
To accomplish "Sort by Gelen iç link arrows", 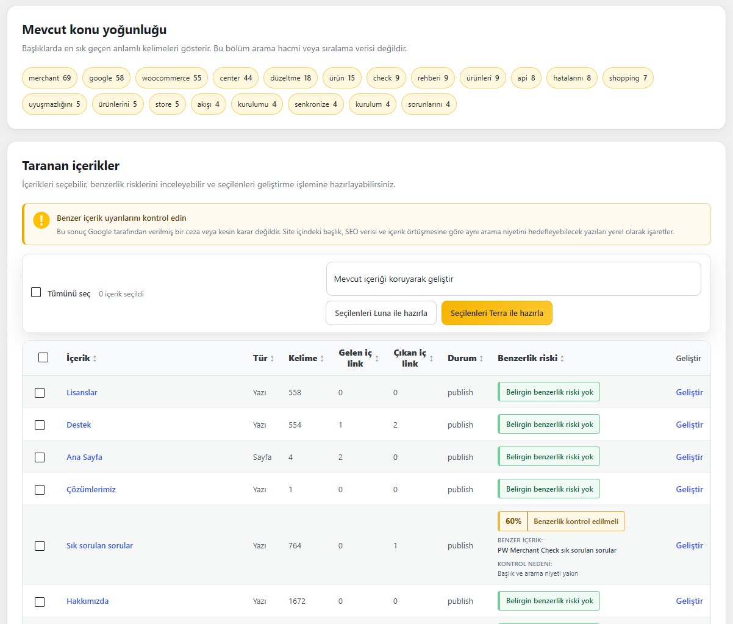I will (x=377, y=359).
